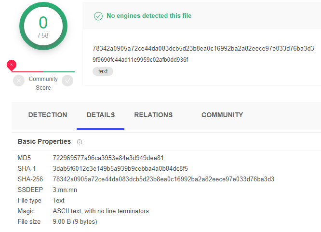Click the No engines detected this file message
The height and width of the screenshot is (232, 321).
tap(149, 16)
